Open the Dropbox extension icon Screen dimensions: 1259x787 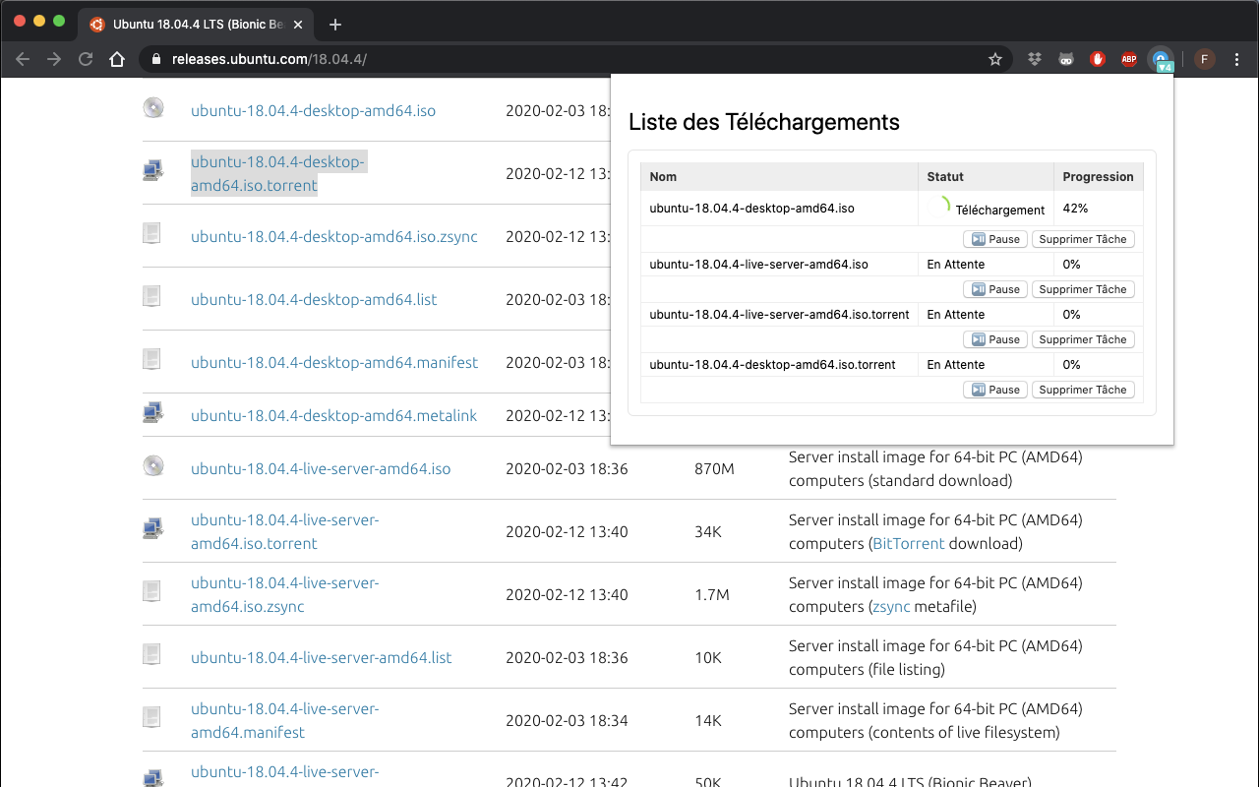(x=1035, y=59)
